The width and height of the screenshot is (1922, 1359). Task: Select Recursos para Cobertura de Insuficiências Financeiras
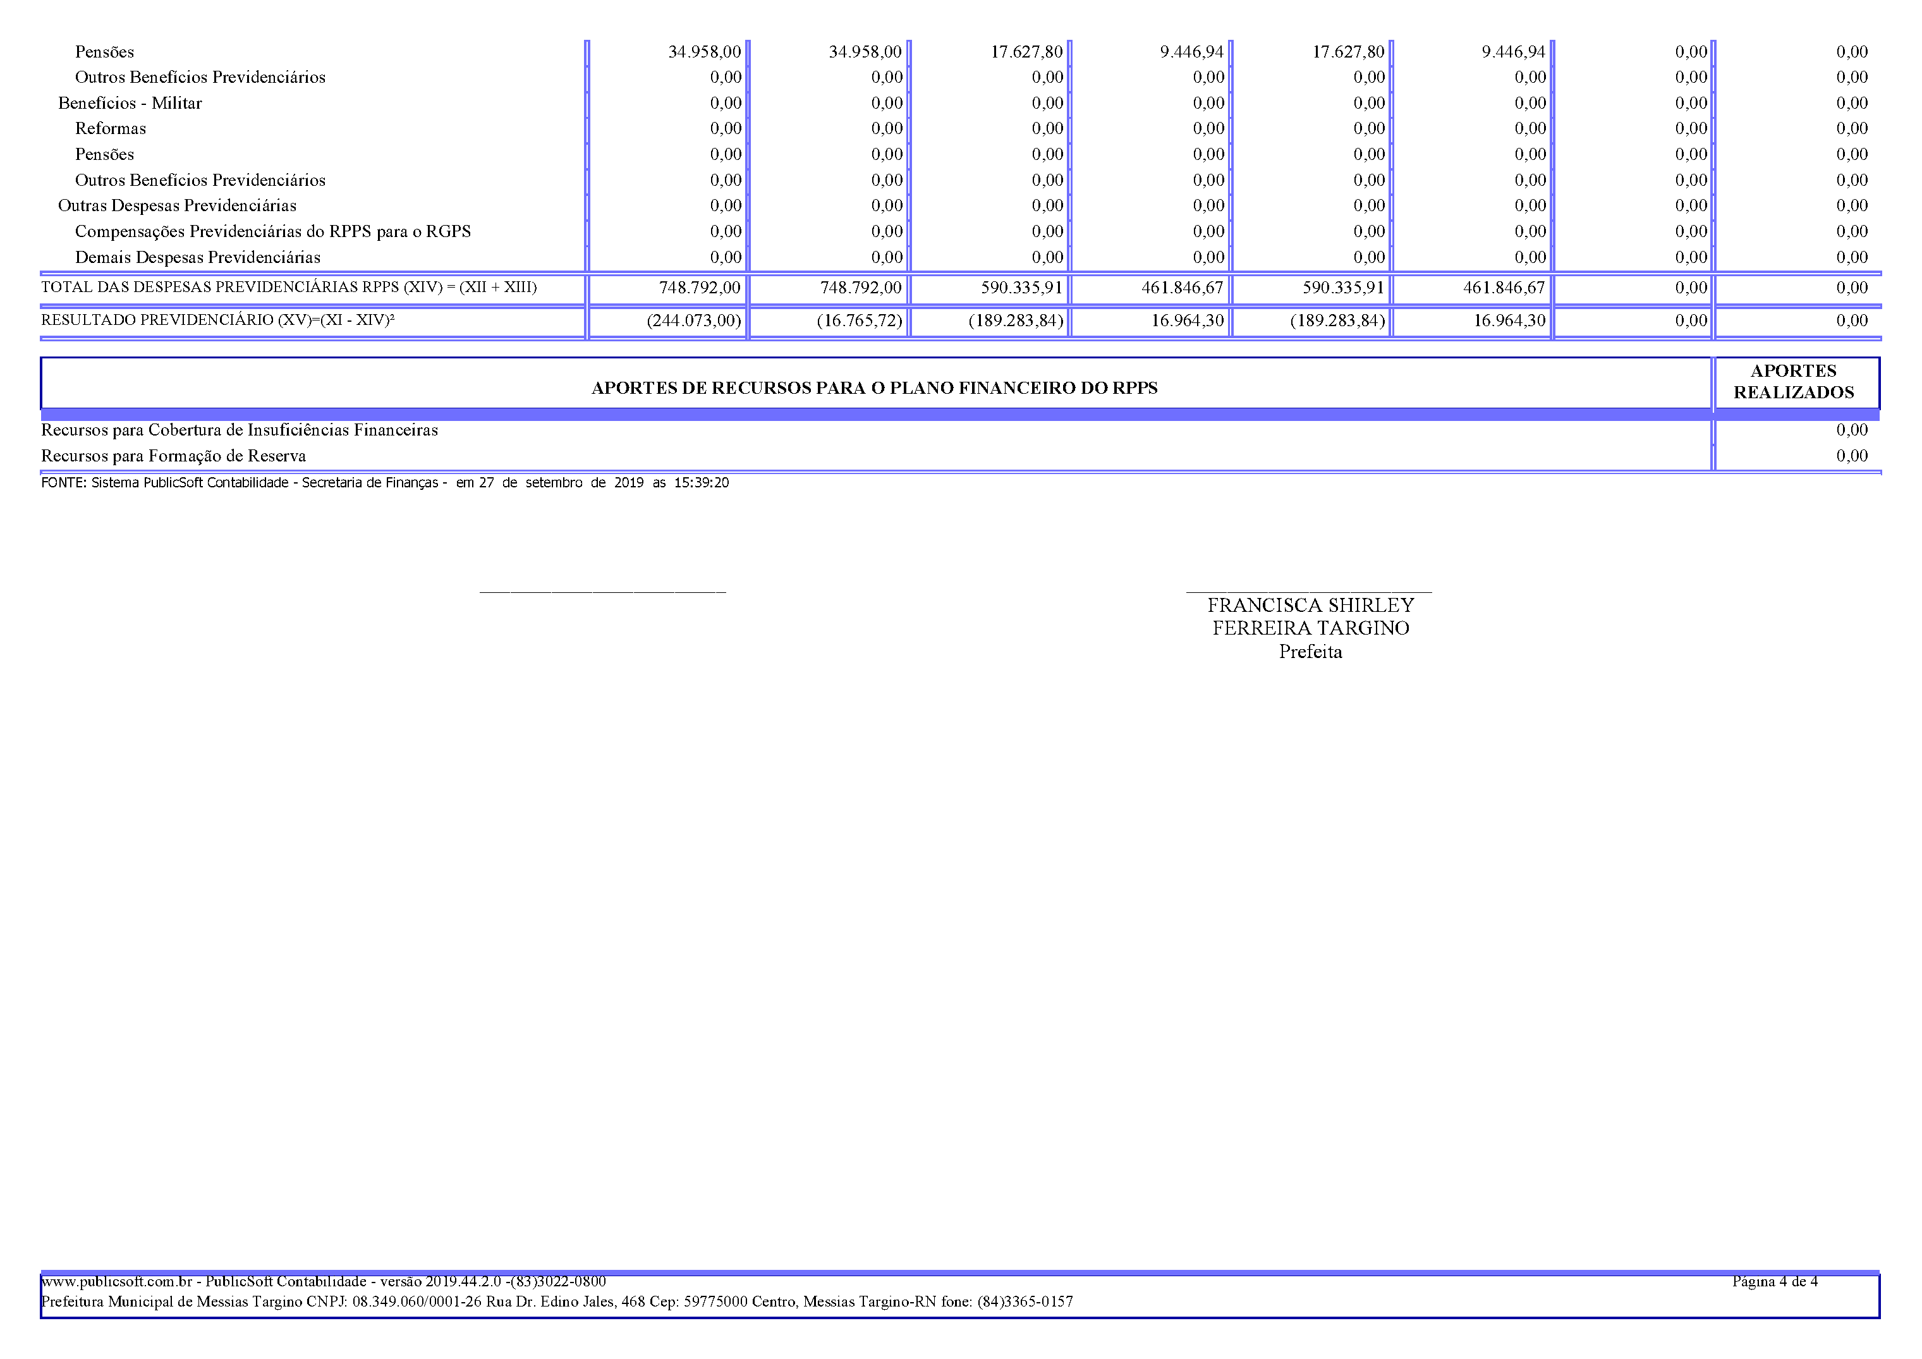click(x=240, y=430)
